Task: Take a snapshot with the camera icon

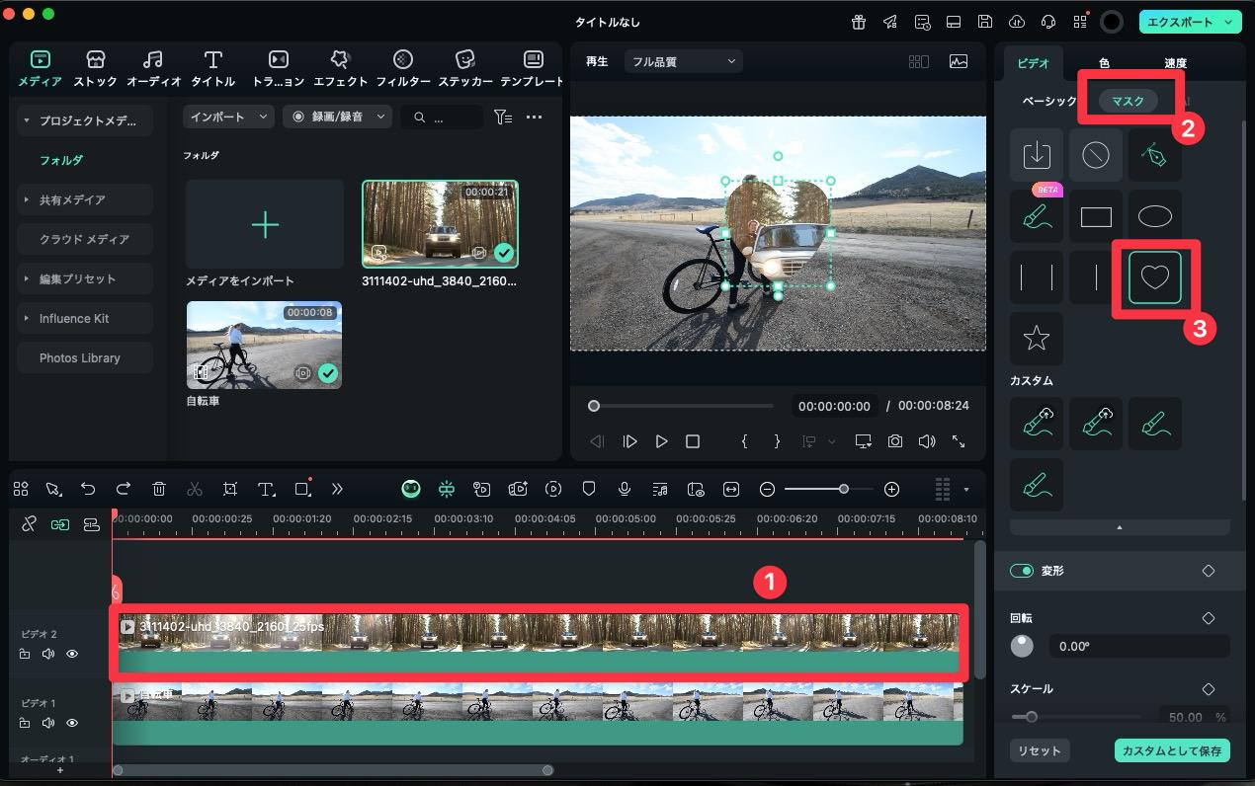Action: point(895,441)
